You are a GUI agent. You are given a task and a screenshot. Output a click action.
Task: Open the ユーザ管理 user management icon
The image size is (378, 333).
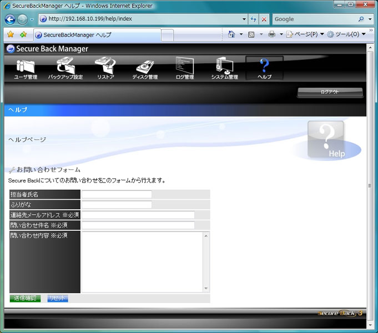tap(26, 69)
